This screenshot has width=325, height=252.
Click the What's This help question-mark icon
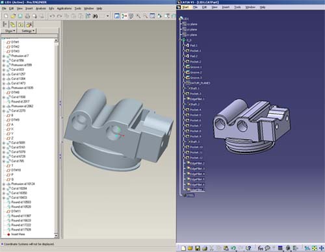pos(249,248)
